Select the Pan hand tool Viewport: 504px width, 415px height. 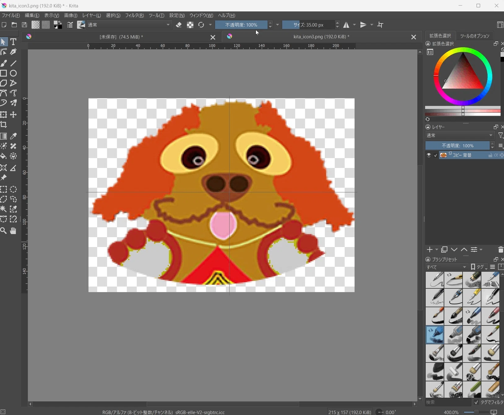(x=13, y=231)
